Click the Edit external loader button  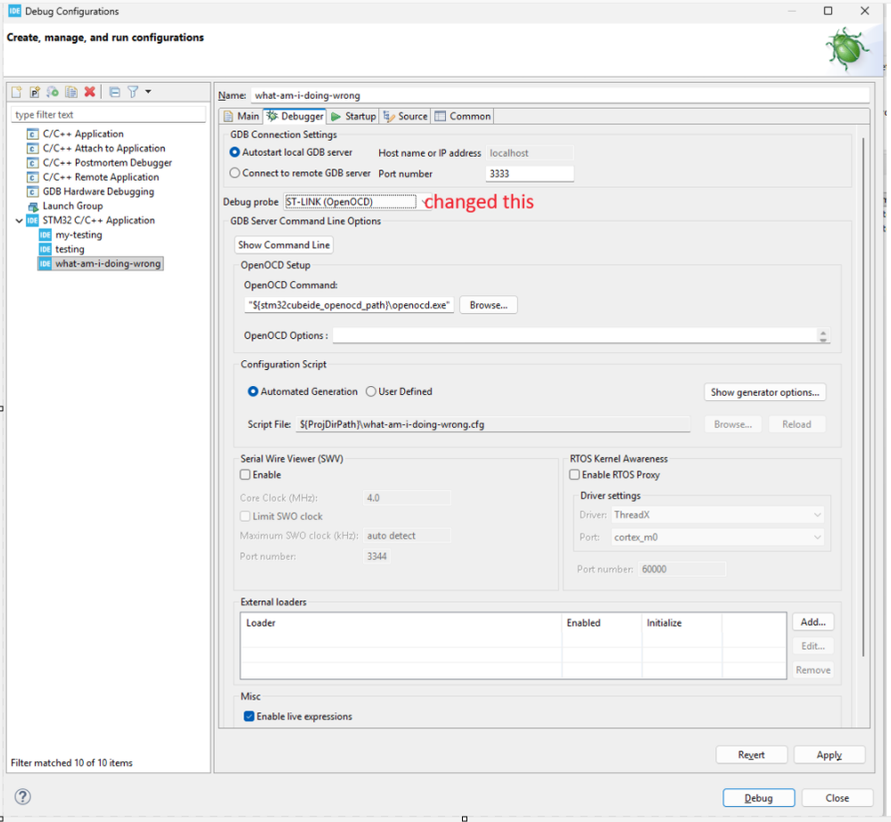(x=813, y=645)
